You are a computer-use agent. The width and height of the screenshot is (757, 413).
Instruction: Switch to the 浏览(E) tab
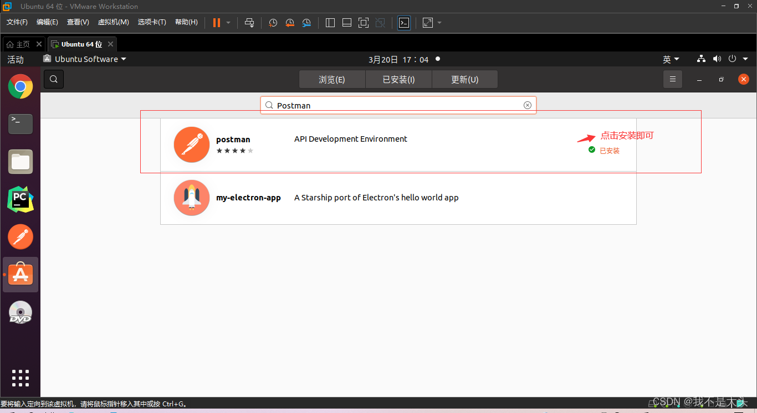(332, 80)
